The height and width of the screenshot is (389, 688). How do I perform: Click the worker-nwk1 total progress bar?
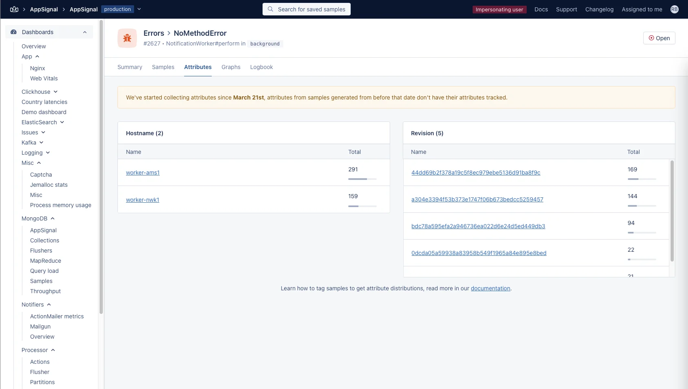(x=362, y=206)
